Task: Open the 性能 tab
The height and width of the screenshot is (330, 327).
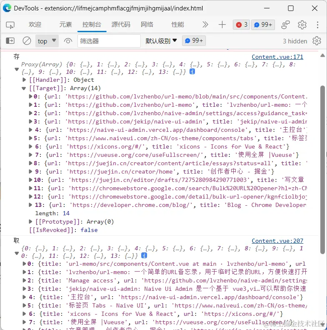Action: point(177,25)
